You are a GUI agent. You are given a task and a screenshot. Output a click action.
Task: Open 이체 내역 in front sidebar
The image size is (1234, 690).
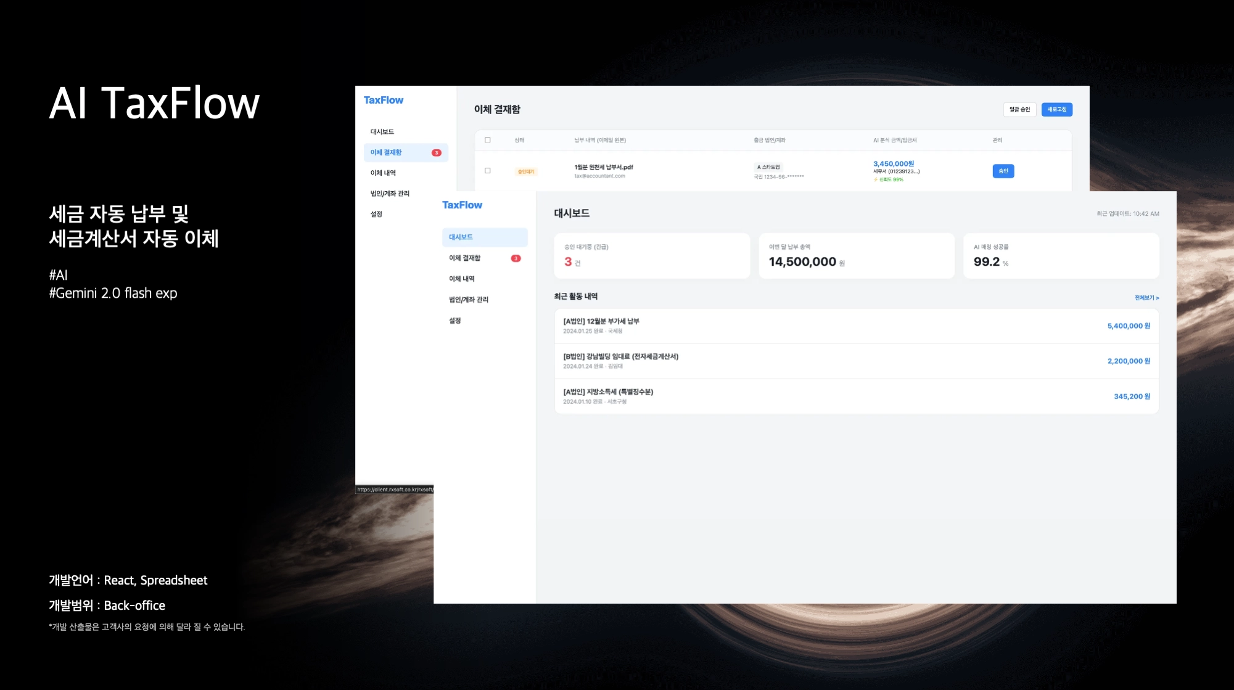pyautogui.click(x=462, y=279)
